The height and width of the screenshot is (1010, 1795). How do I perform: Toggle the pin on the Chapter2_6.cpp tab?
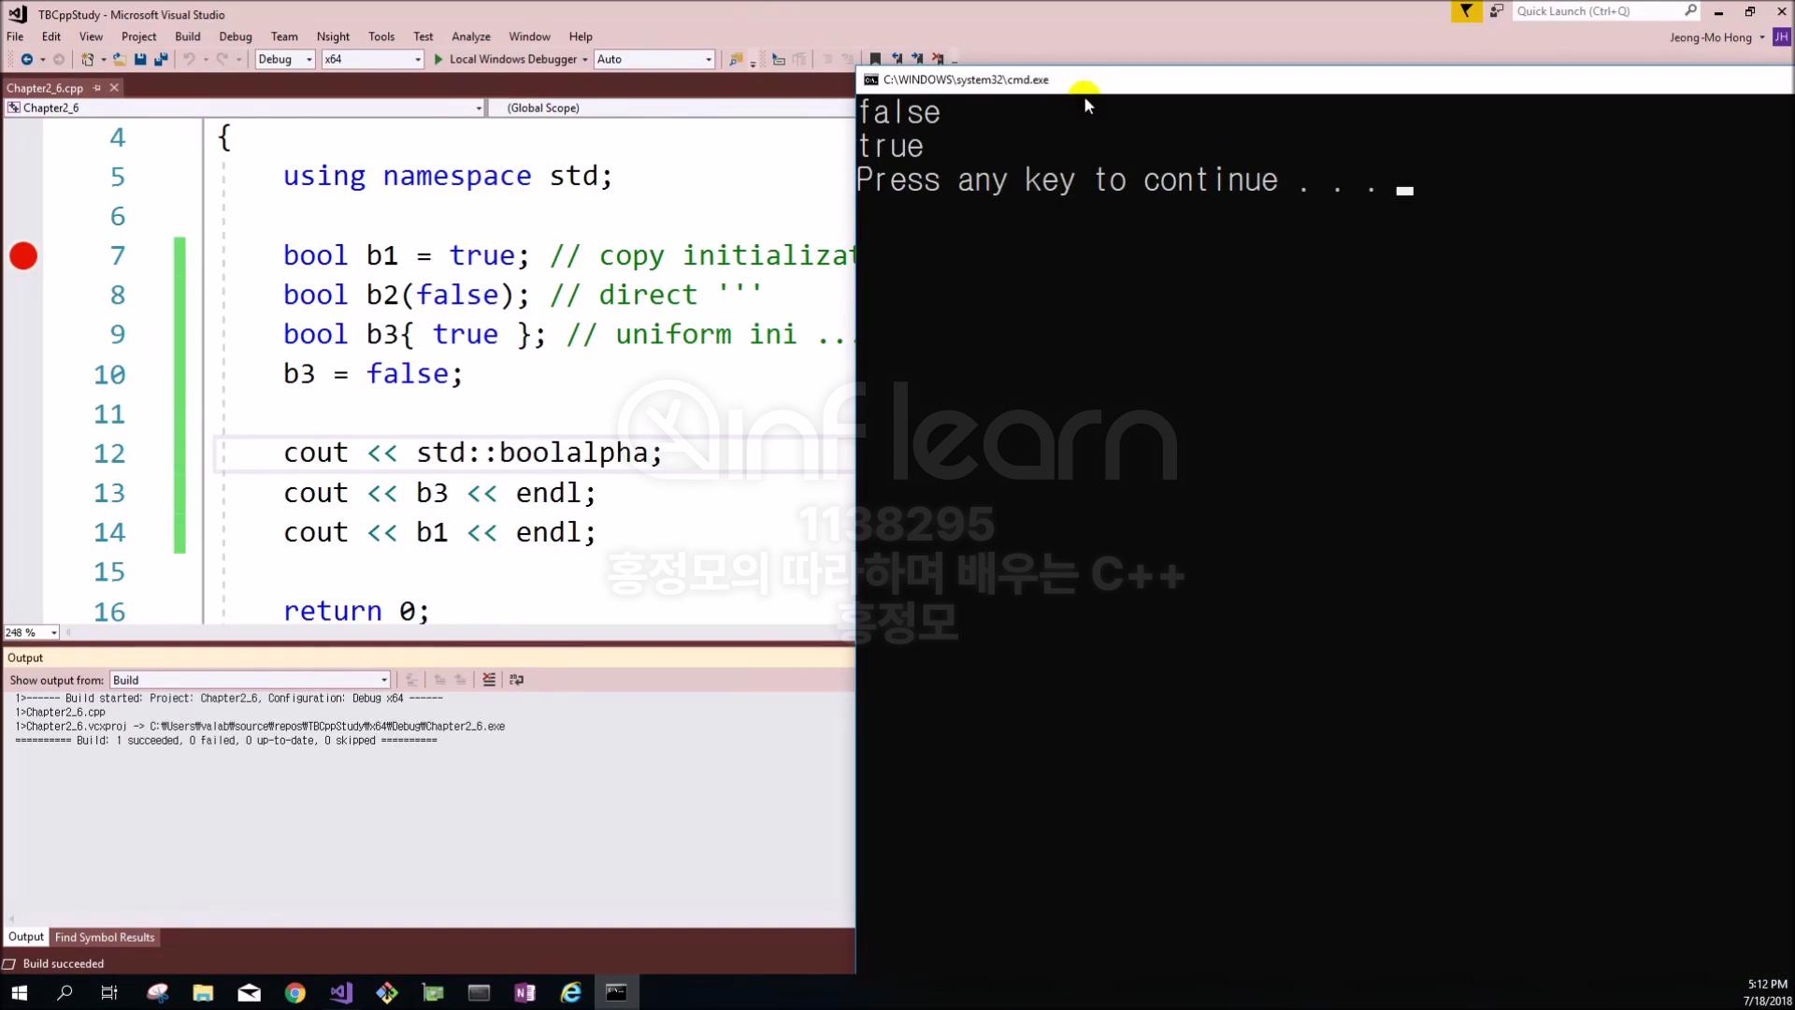point(96,88)
